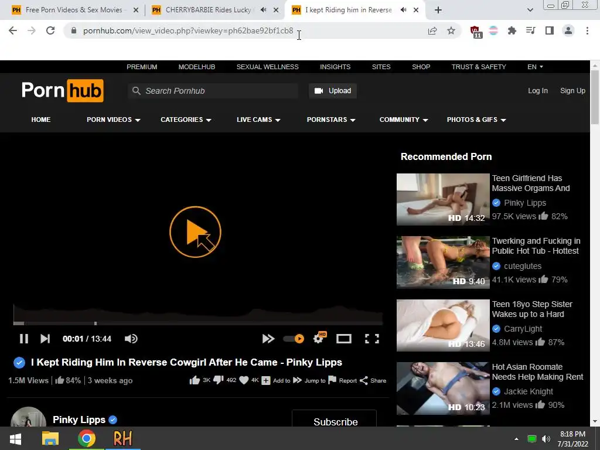Seek along the video progress bar
The height and width of the screenshot is (450, 600).
point(198,323)
